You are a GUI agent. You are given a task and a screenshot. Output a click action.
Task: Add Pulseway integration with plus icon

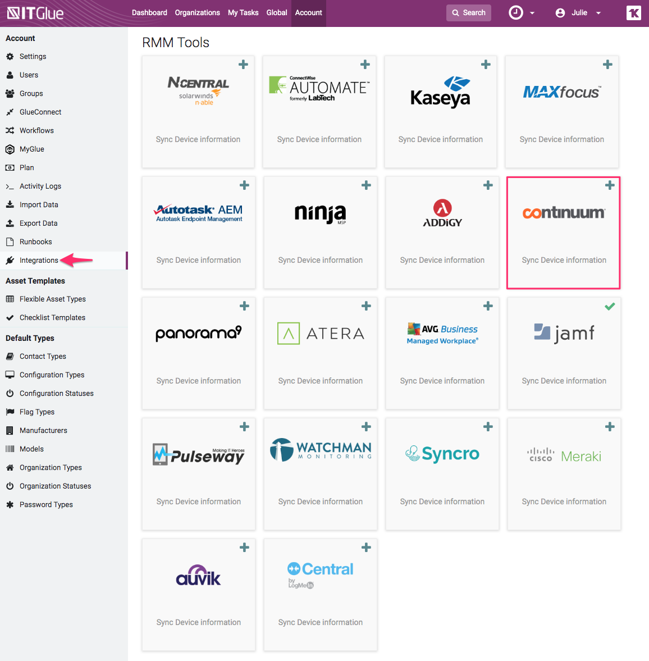244,427
